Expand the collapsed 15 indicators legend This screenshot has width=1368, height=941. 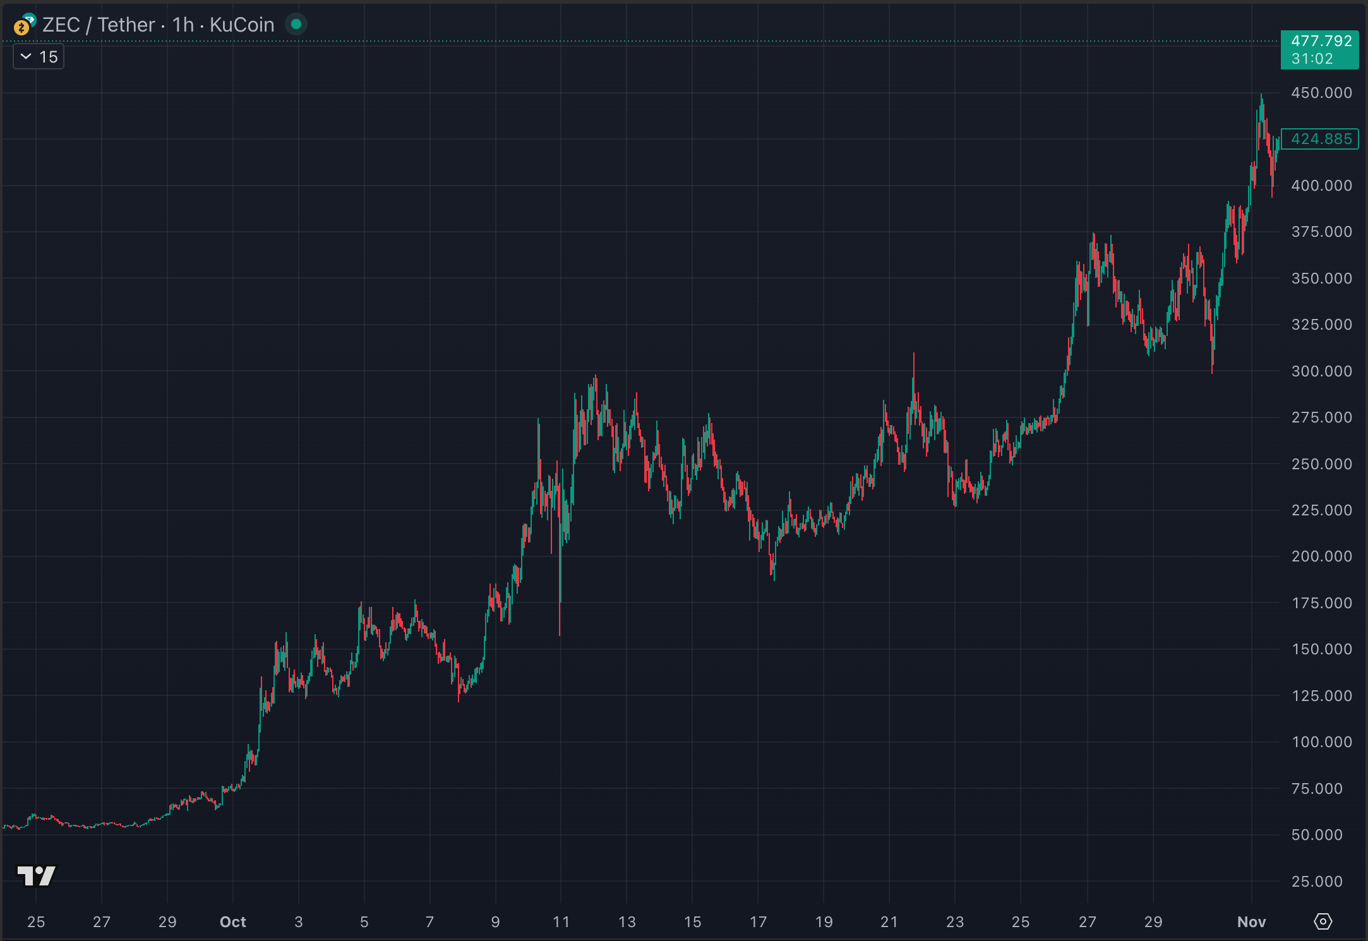[39, 57]
